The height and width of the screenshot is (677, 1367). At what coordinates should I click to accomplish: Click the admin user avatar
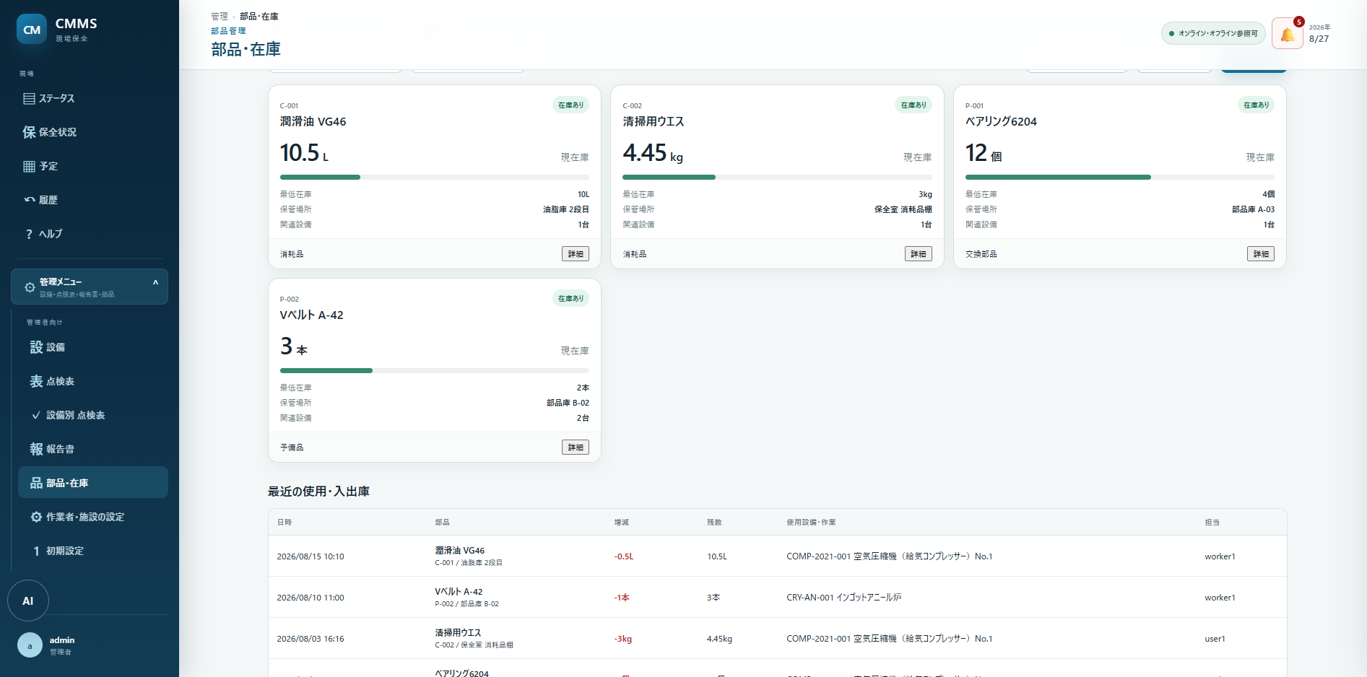coord(30,645)
